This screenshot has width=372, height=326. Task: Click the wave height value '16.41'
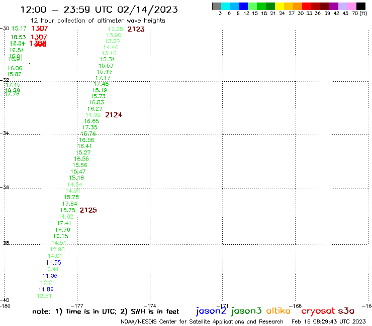[84, 146]
